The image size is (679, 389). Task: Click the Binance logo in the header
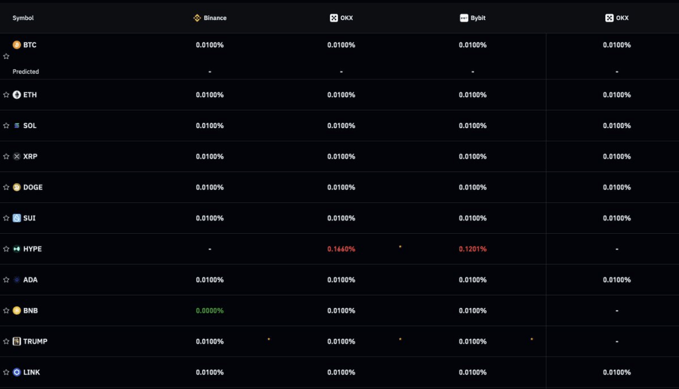pos(196,18)
